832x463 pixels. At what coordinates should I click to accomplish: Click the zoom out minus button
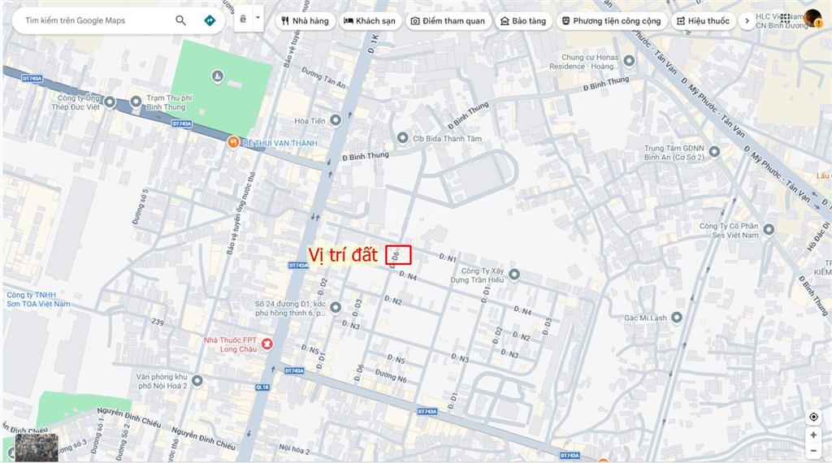[x=813, y=451]
